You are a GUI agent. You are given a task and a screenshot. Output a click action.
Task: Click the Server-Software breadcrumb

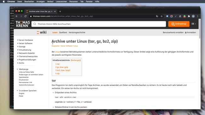tap(67, 46)
